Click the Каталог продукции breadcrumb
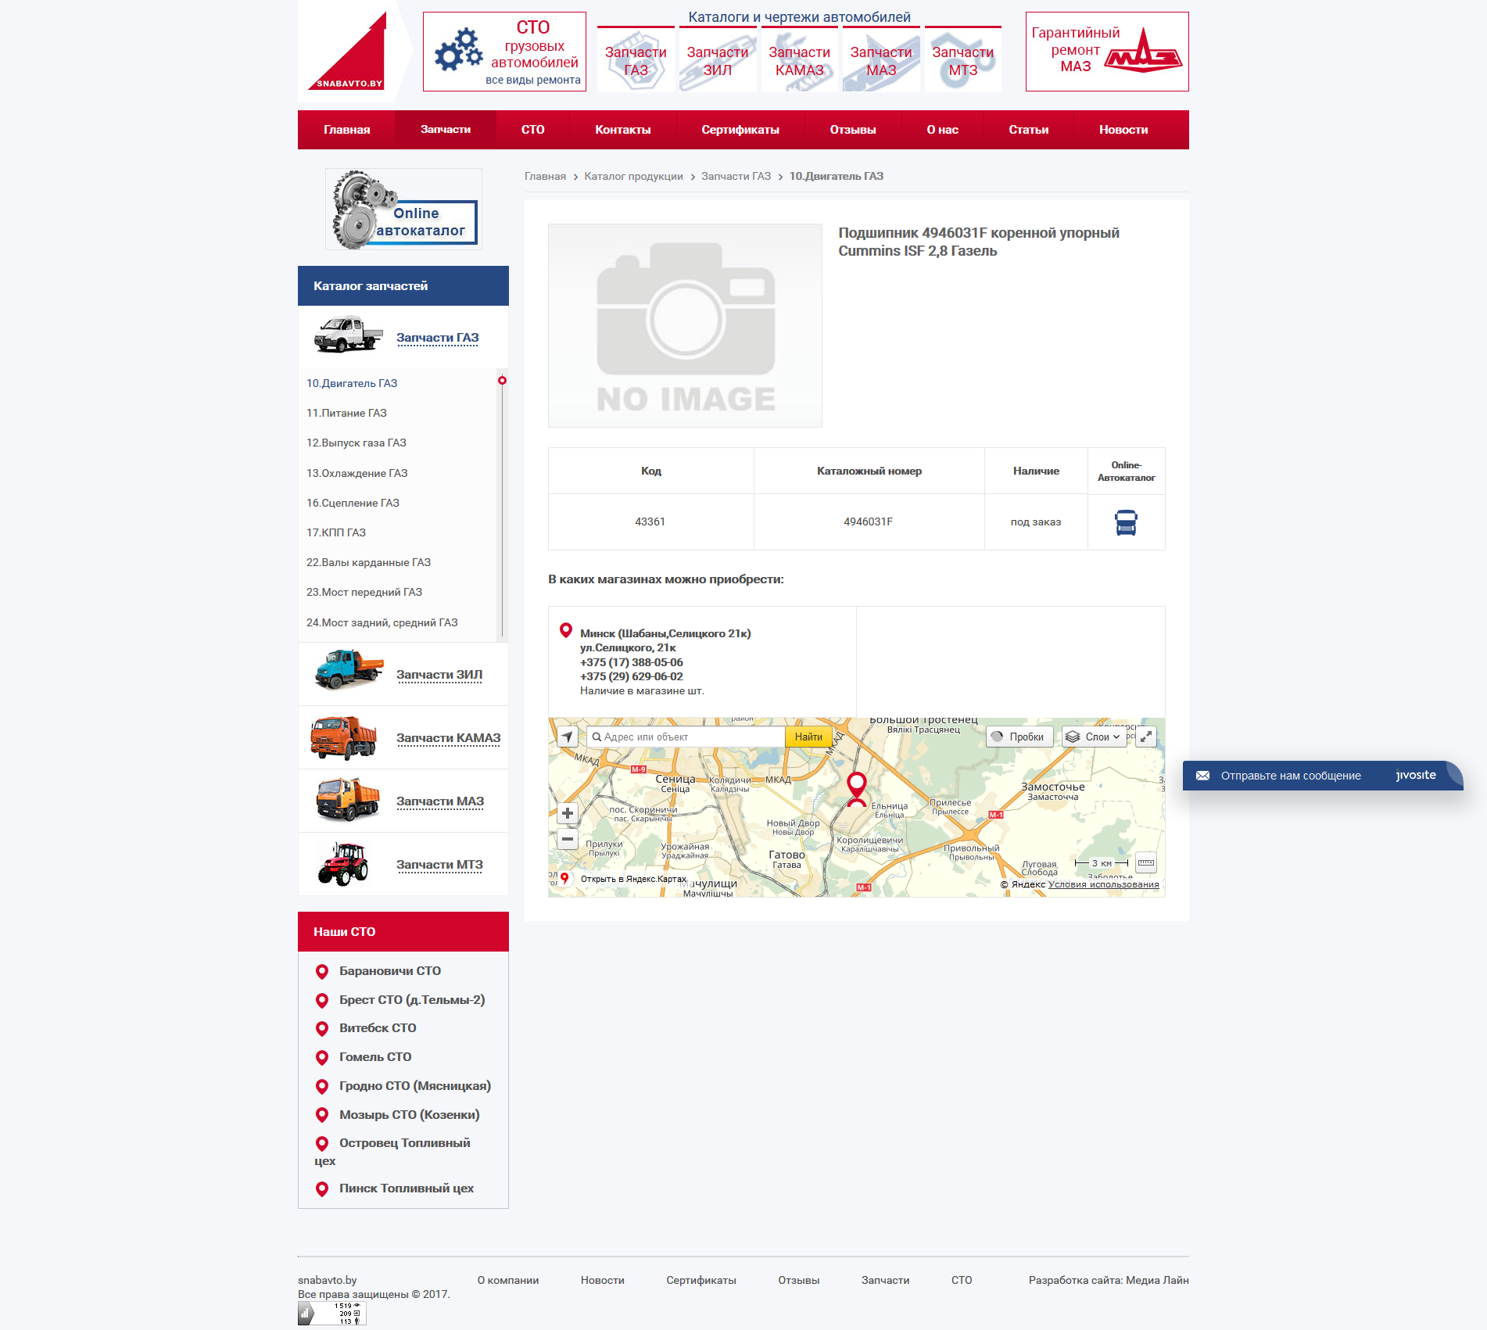 (634, 176)
